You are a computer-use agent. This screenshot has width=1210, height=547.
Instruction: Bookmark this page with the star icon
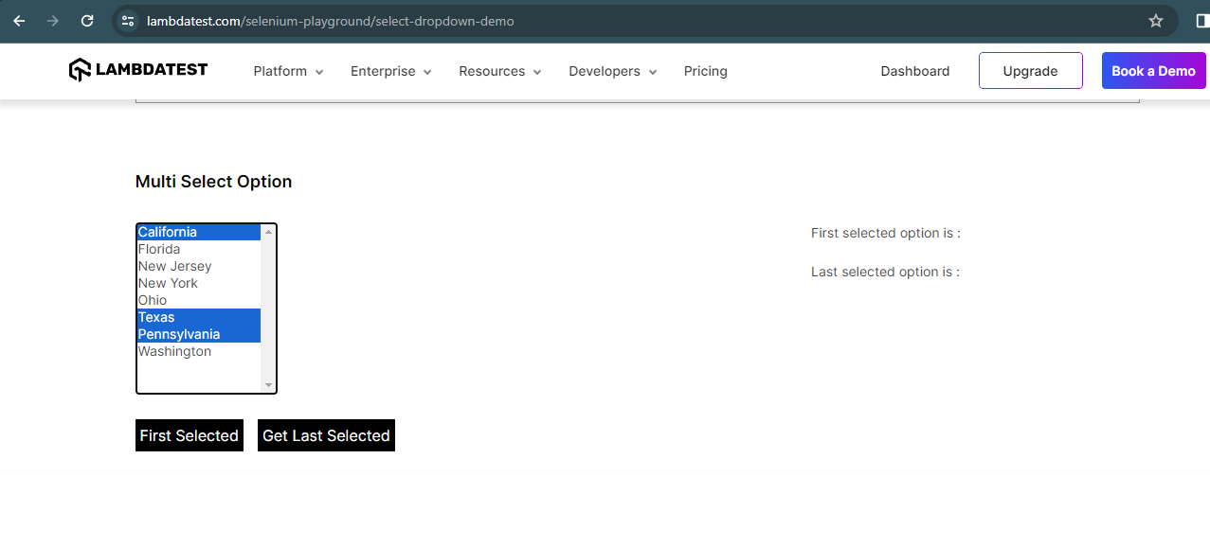coord(1155,20)
